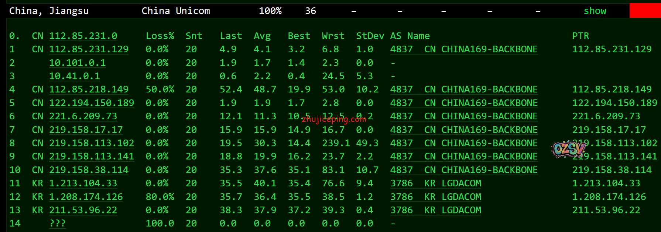
Task: Click the zhujiceping.com watermark text
Action: (334, 119)
